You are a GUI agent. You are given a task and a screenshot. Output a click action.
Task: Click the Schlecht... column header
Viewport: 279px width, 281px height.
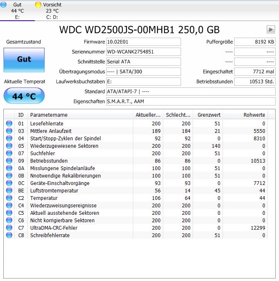(178, 115)
